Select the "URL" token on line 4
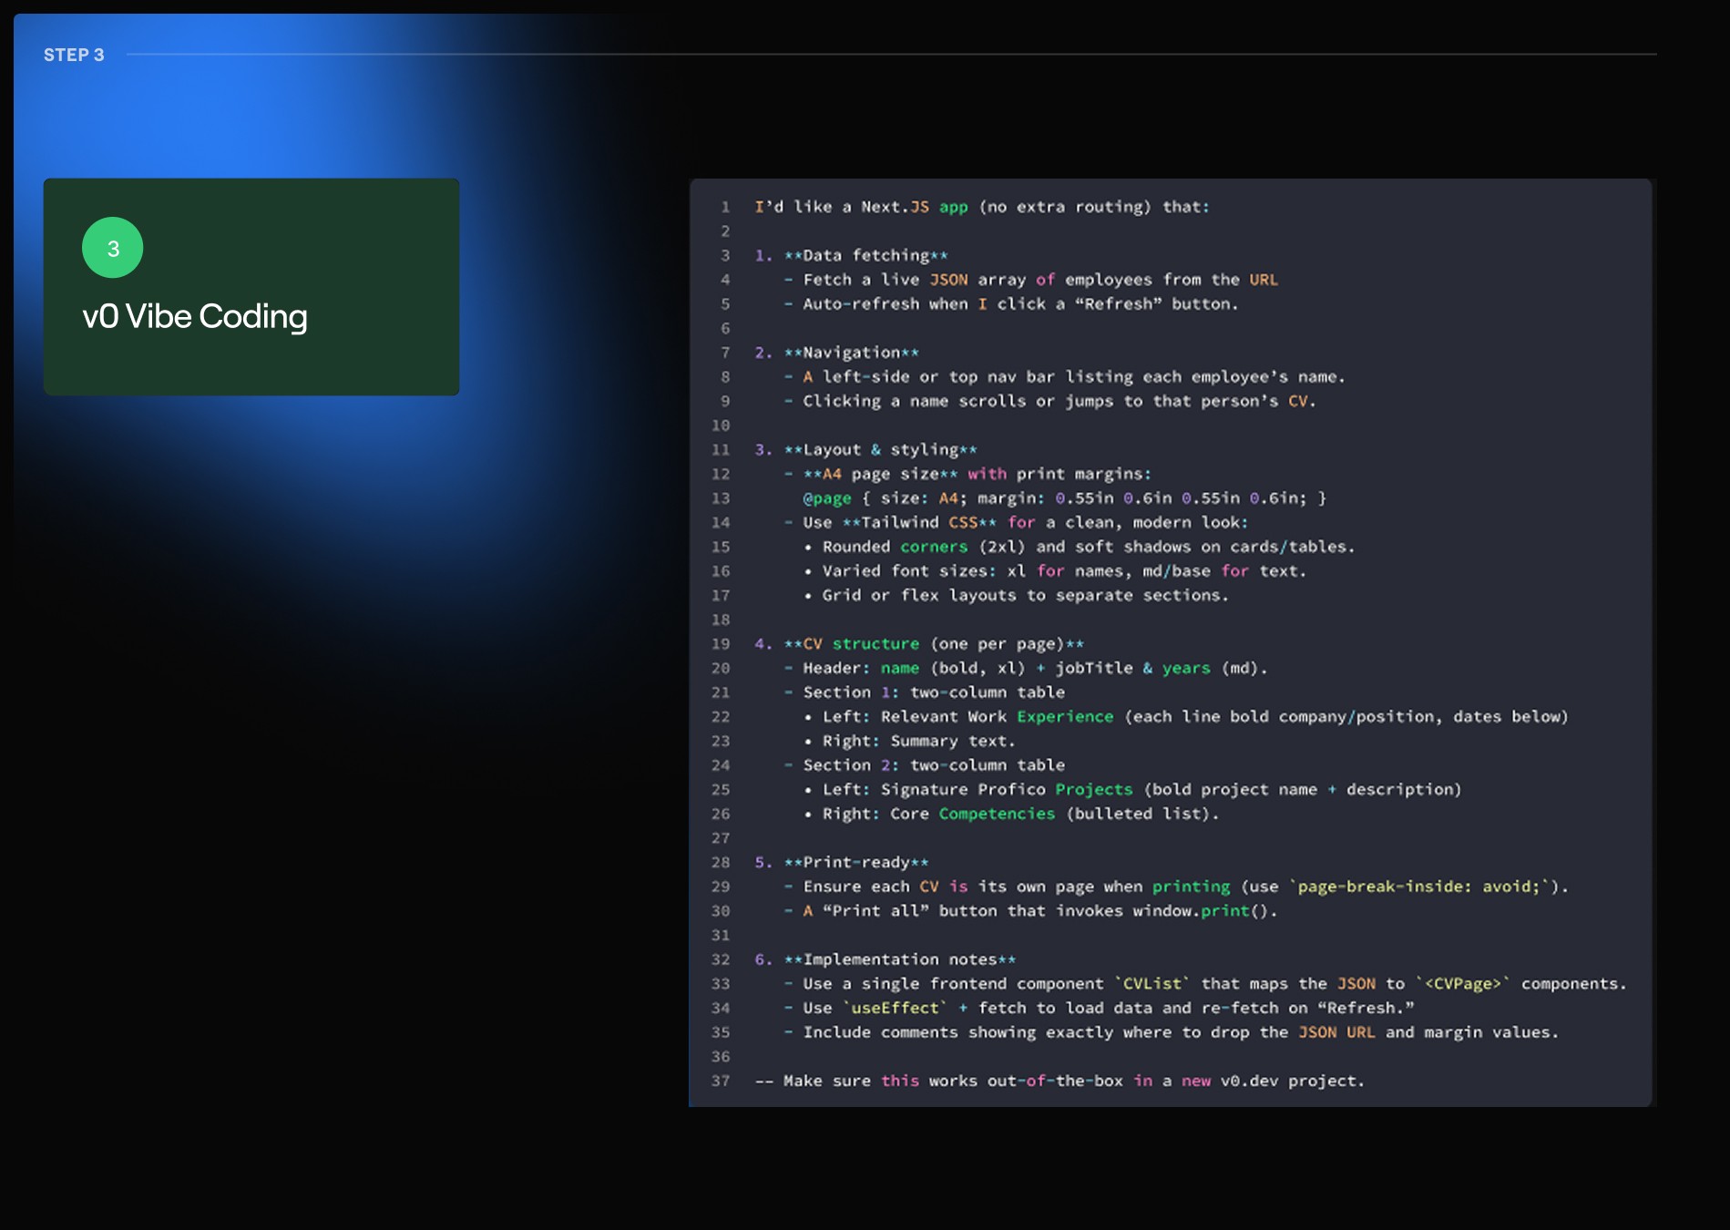1730x1230 pixels. [1264, 280]
